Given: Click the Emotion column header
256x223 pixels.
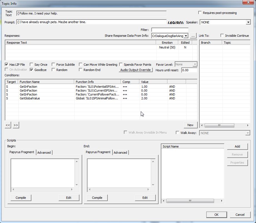Looking at the screenshot, I should click(x=167, y=43).
